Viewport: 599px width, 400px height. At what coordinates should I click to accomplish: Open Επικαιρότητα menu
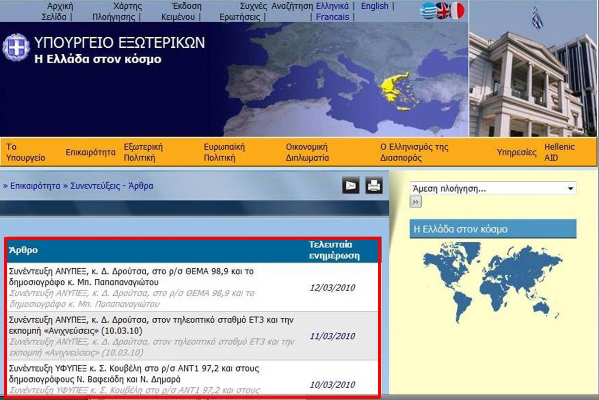91,152
